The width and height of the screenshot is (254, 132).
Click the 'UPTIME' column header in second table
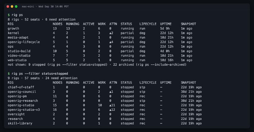(x=166, y=82)
